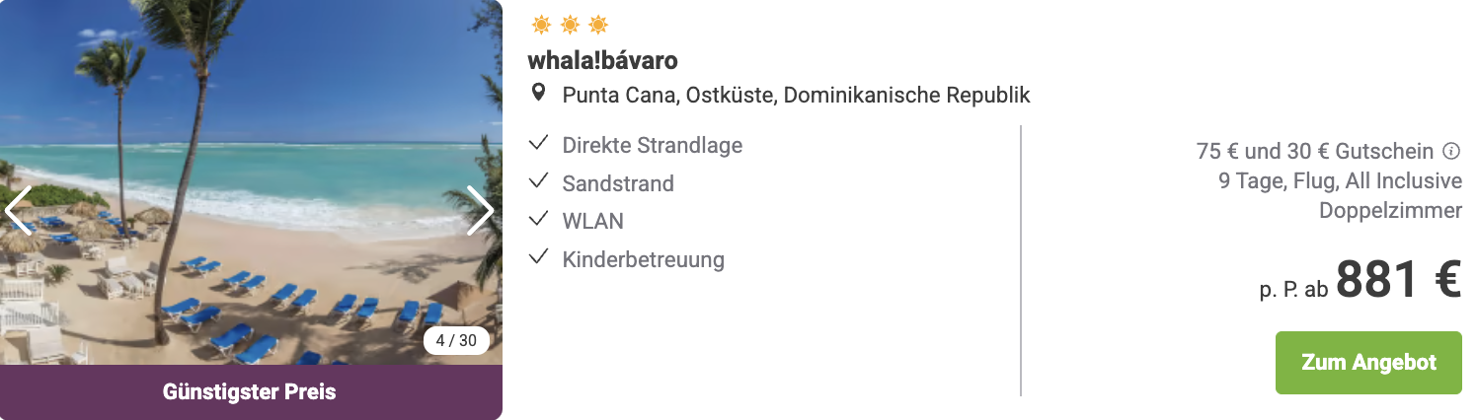Click the second sun rating icon
Screen dimensions: 1477x420
pos(570,25)
